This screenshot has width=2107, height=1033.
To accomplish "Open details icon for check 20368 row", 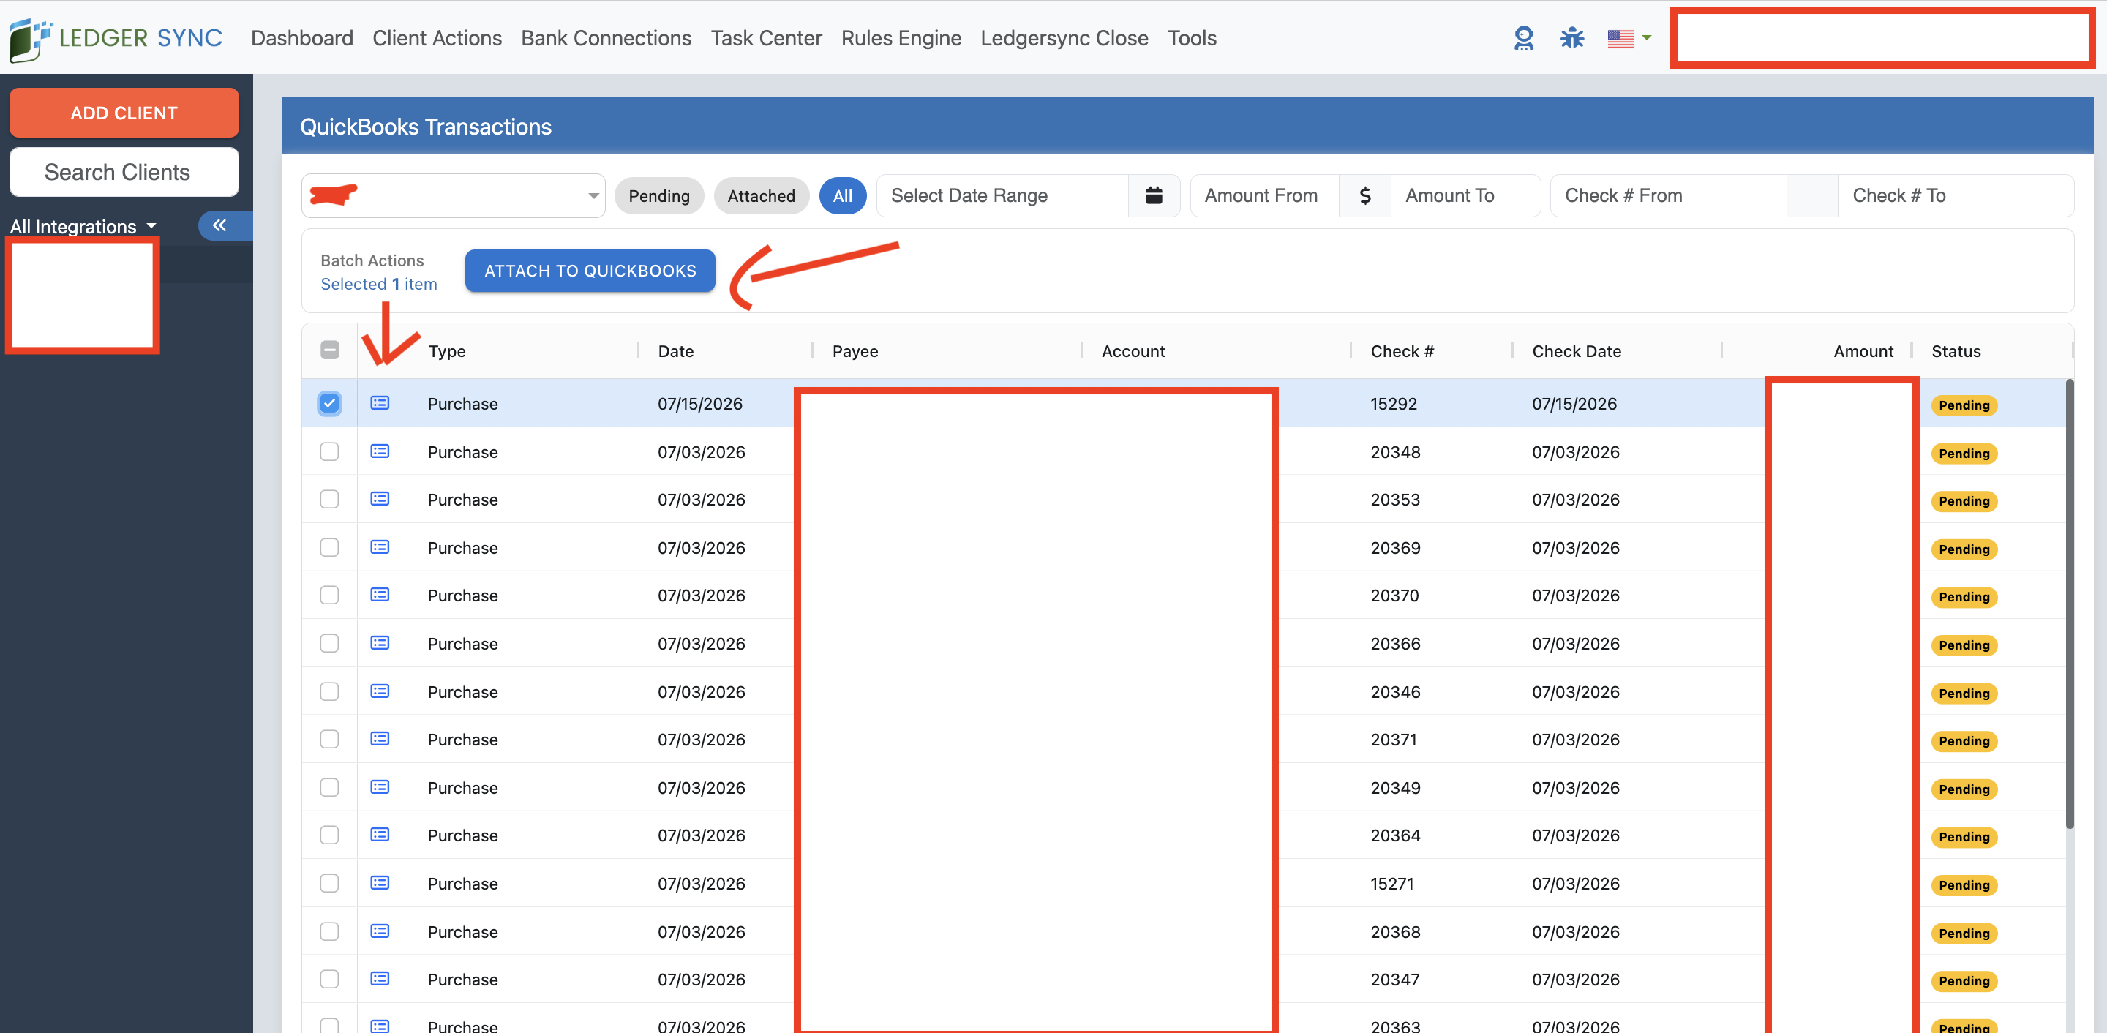I will [x=380, y=931].
